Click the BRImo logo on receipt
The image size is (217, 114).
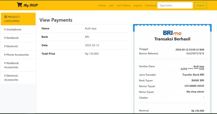172,33
